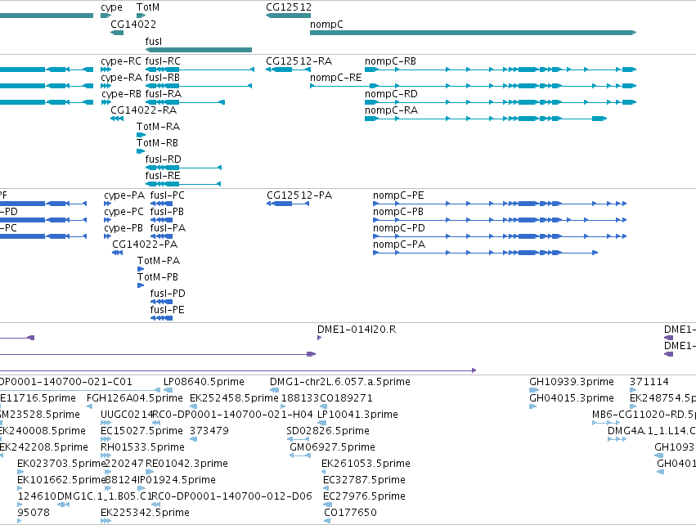Click the CG14022-PA protein label
696x525 pixels.
coord(145,245)
